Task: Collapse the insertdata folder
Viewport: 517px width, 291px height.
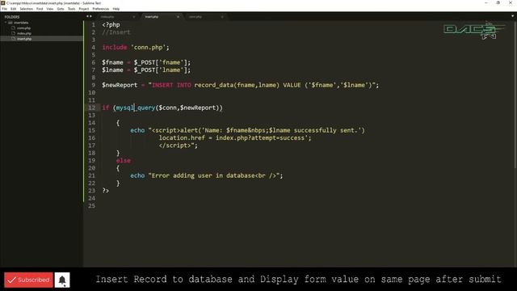Action: [x=6, y=23]
